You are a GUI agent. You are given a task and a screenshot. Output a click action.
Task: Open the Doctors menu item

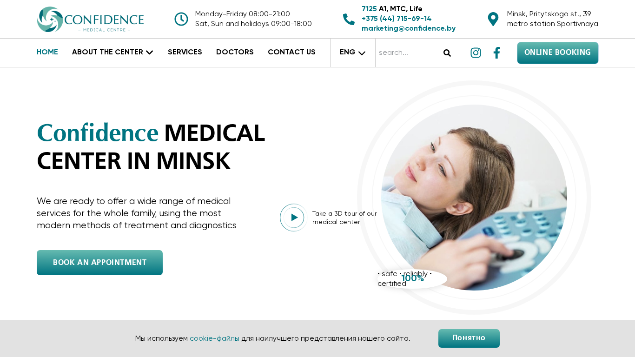235,52
